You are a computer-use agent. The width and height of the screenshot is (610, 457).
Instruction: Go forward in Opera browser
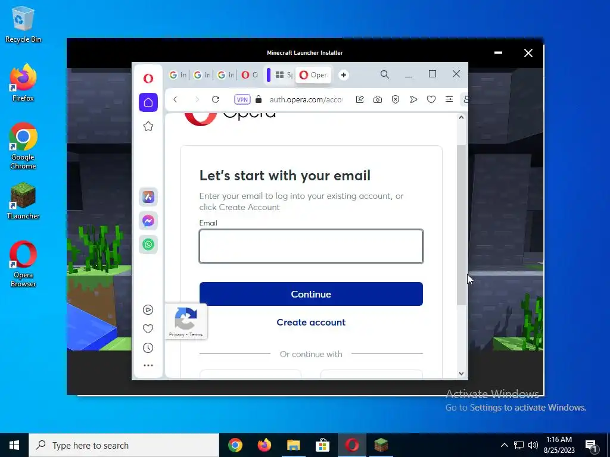197,99
